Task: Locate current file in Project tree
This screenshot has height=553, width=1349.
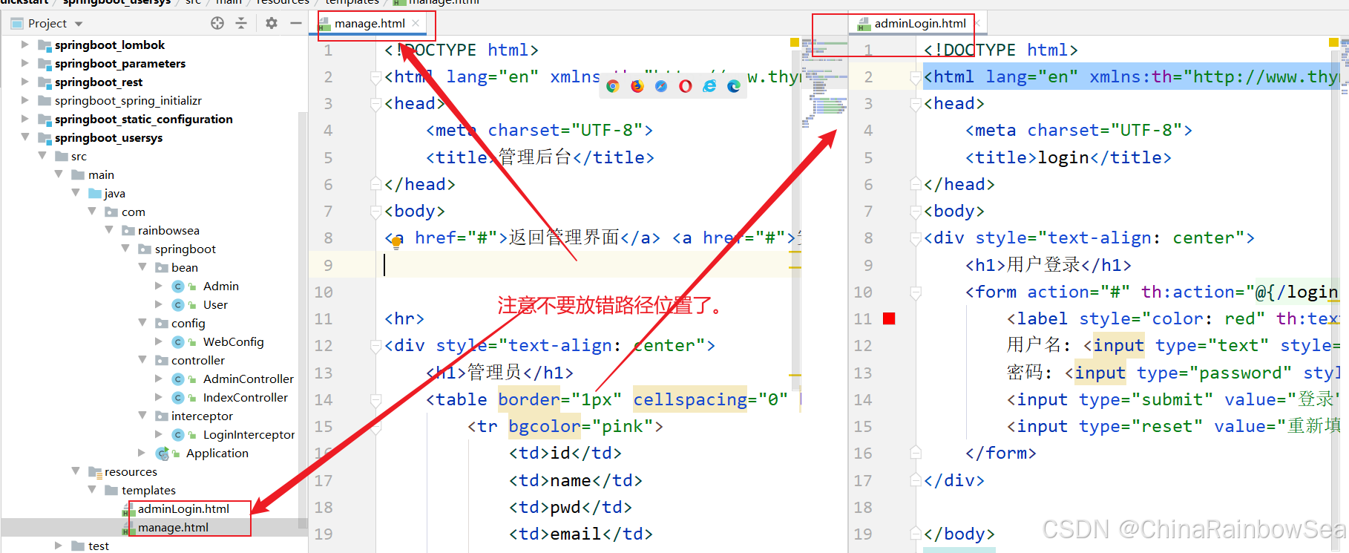Action: [217, 23]
